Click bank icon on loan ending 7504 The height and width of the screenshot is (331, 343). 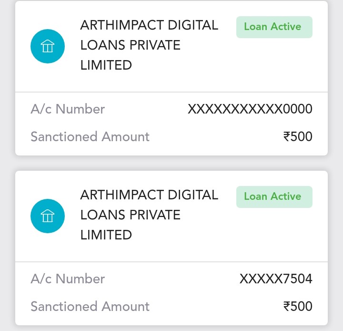(48, 216)
